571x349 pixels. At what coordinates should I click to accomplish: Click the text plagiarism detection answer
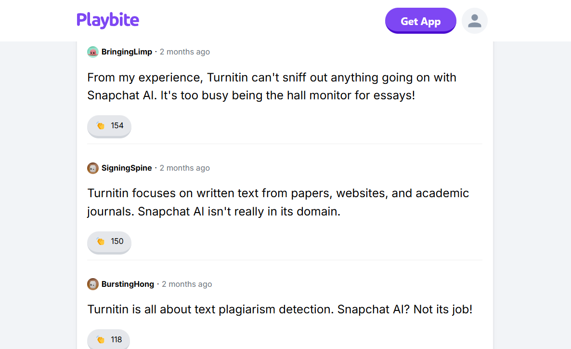pos(280,309)
